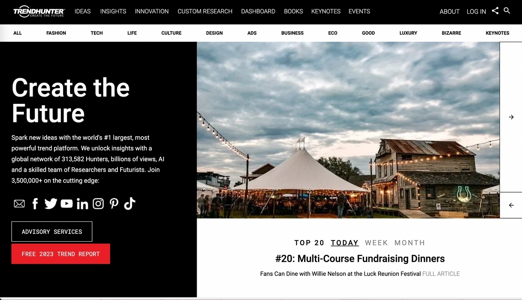
Task: Click FREE 2023 TREND REPORT button
Action: point(60,254)
